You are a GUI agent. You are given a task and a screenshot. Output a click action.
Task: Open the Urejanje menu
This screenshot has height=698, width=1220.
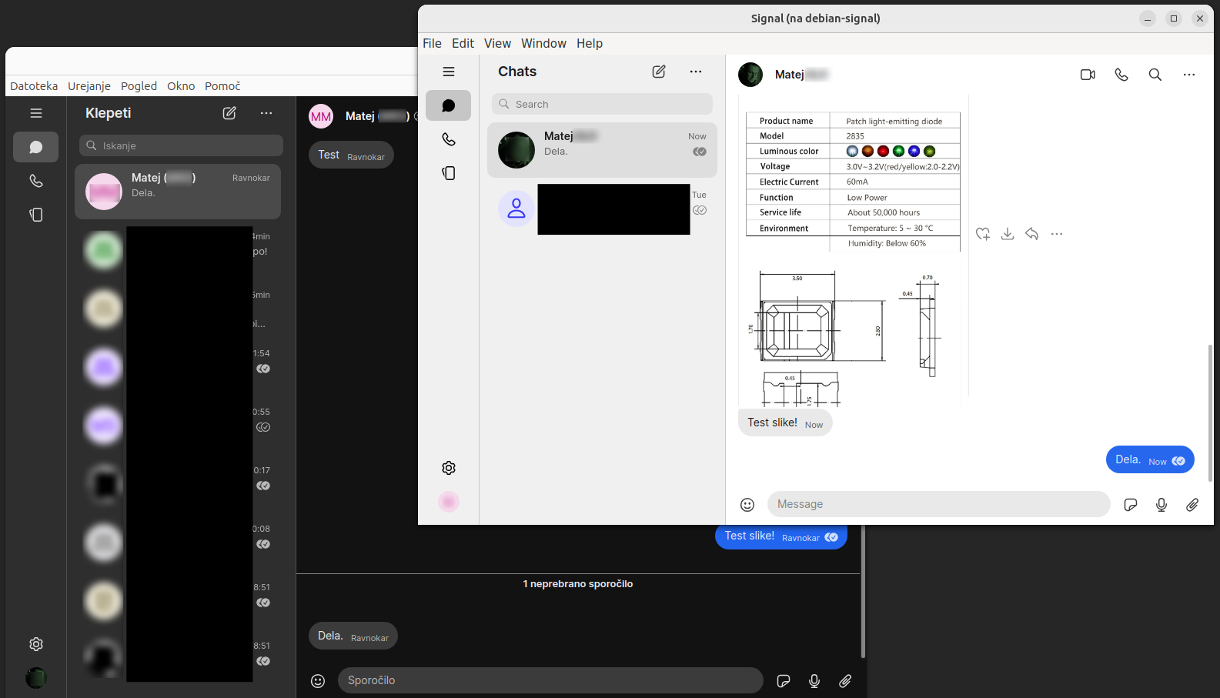click(89, 86)
